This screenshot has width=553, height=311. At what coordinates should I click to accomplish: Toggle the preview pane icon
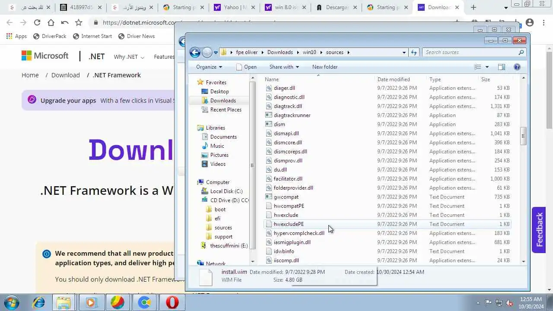click(501, 67)
